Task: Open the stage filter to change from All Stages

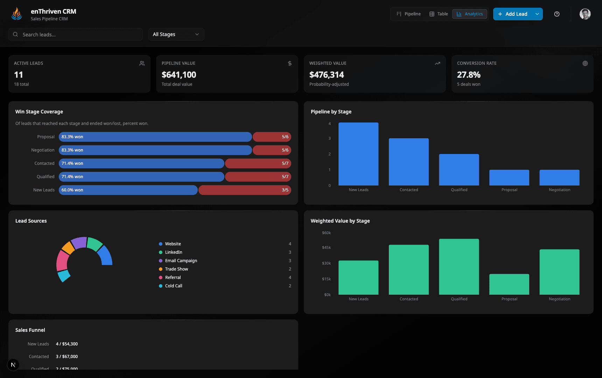Action: click(176, 34)
